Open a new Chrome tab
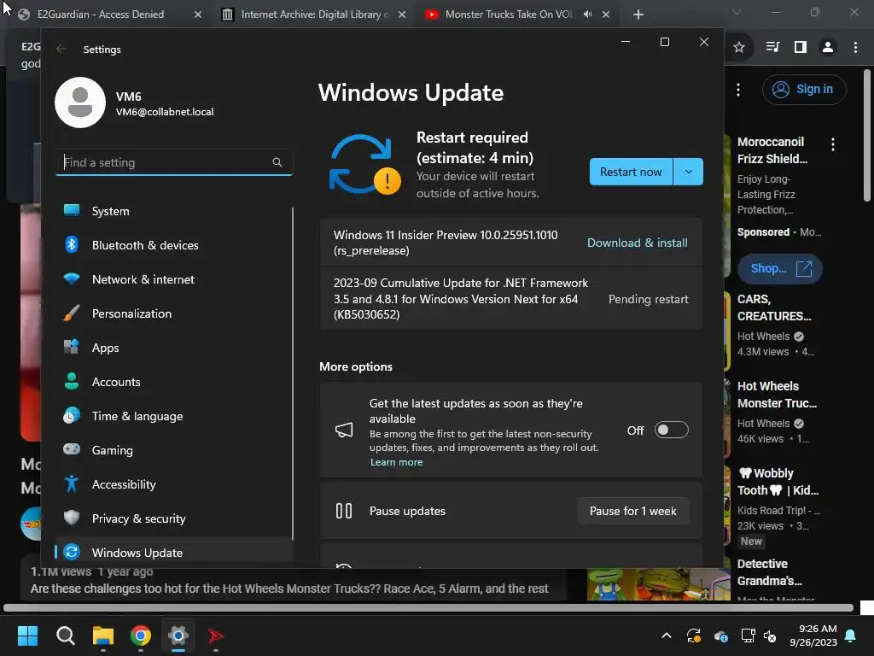 pyautogui.click(x=638, y=15)
